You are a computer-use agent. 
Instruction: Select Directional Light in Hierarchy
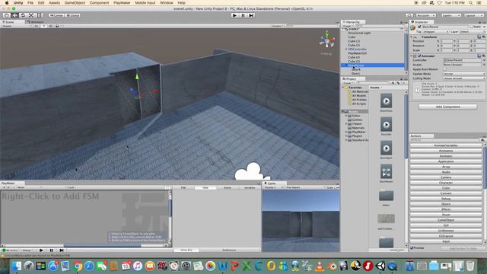pyautogui.click(x=359, y=33)
